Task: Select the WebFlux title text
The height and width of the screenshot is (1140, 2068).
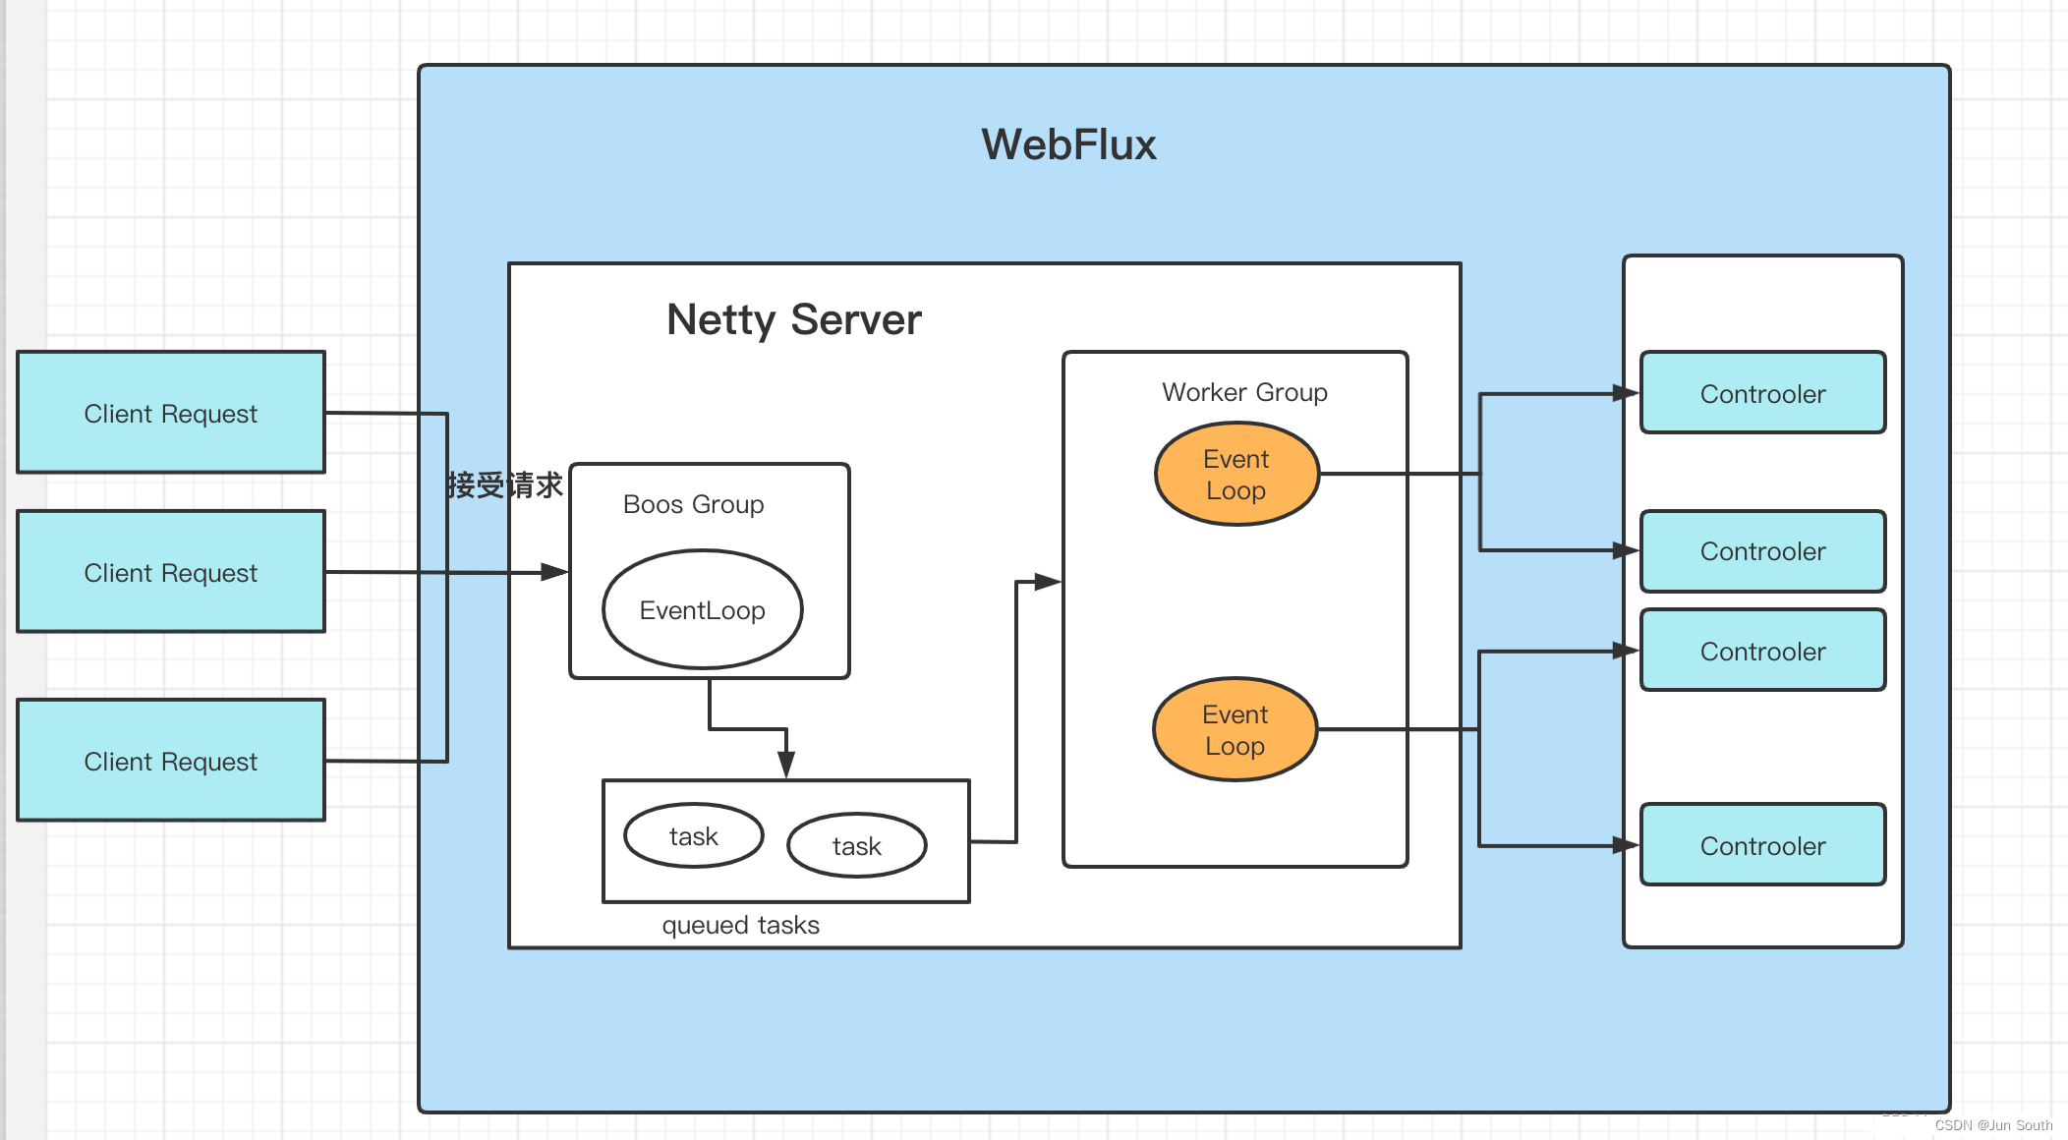Action: point(1068,145)
